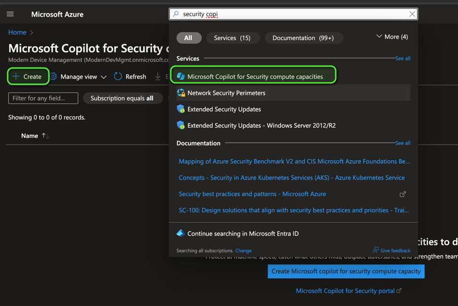Click the Create button in toolbar
This screenshot has height=306, width=458.
click(28, 77)
